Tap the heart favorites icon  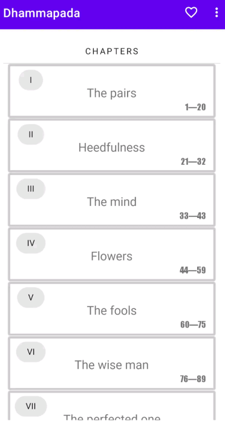coord(191,13)
